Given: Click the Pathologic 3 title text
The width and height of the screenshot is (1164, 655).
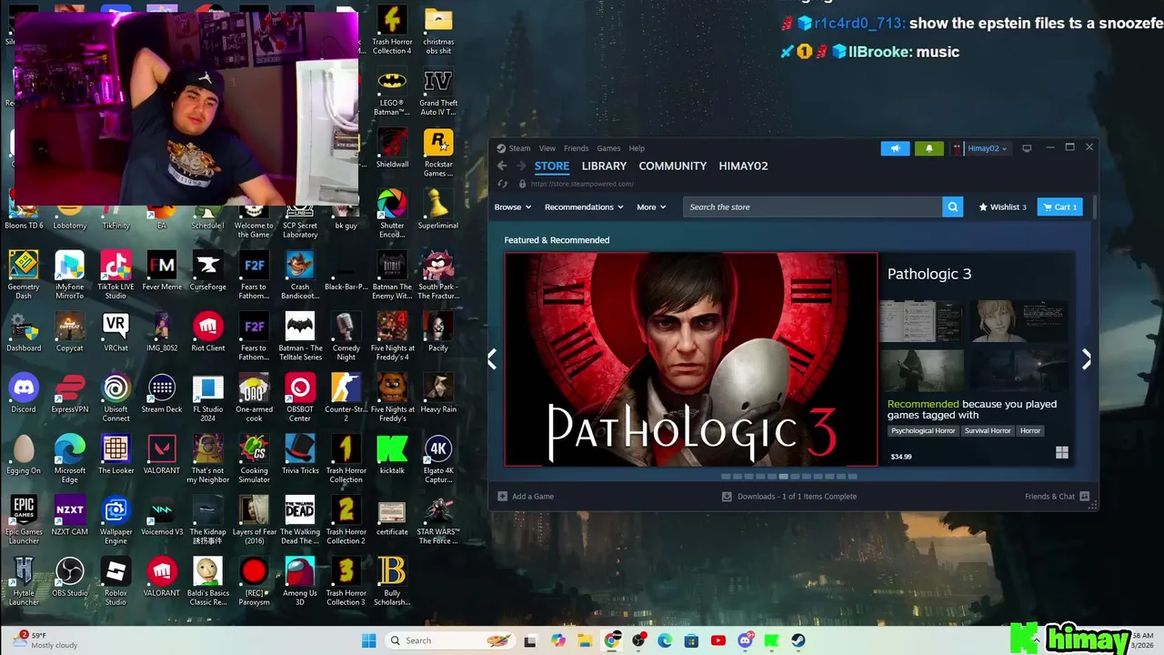Looking at the screenshot, I should click(x=929, y=274).
